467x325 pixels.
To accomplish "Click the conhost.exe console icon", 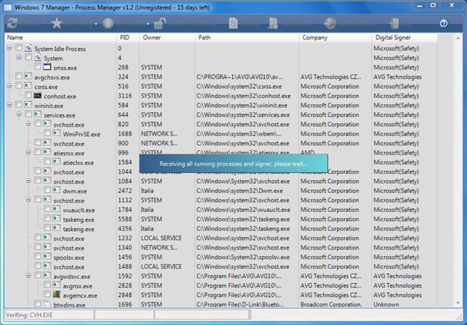I will (38, 95).
